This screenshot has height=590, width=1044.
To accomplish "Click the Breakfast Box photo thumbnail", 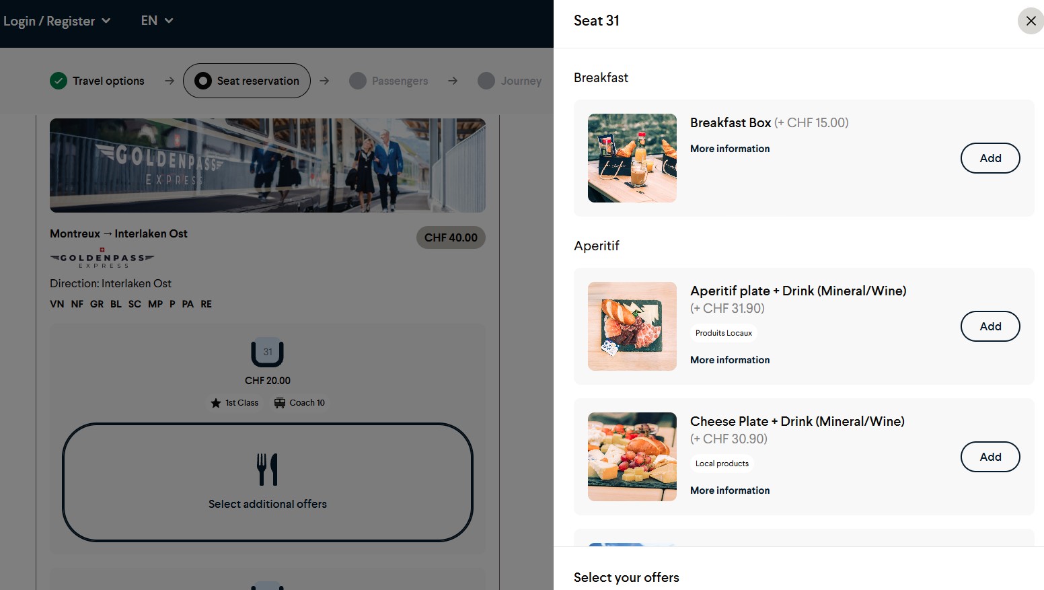I will (632, 158).
